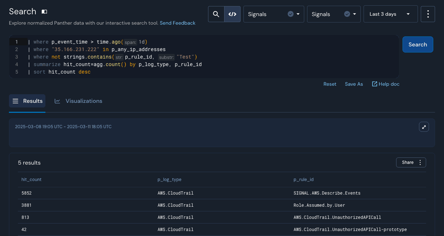Click line number 3 in the editor gutter
This screenshot has width=444, height=236.
[17, 57]
